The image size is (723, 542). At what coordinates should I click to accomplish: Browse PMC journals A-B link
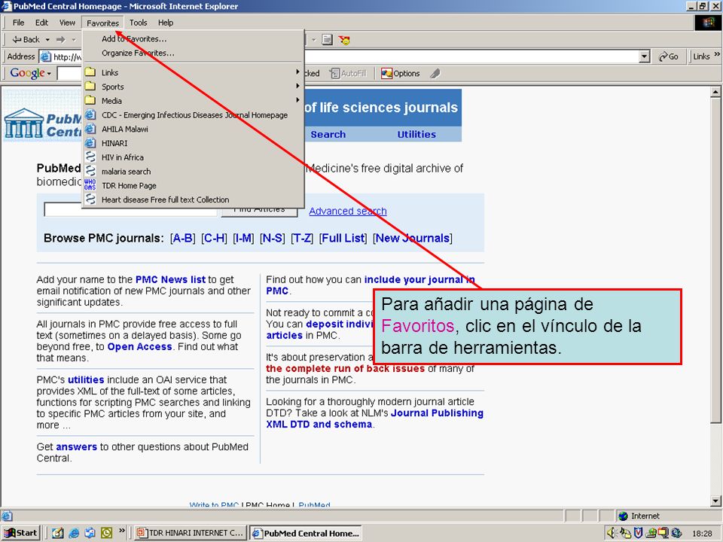tap(182, 239)
